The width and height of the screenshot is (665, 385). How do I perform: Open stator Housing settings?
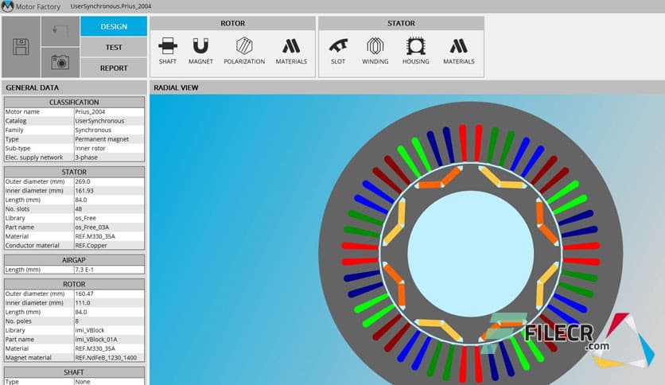click(415, 51)
